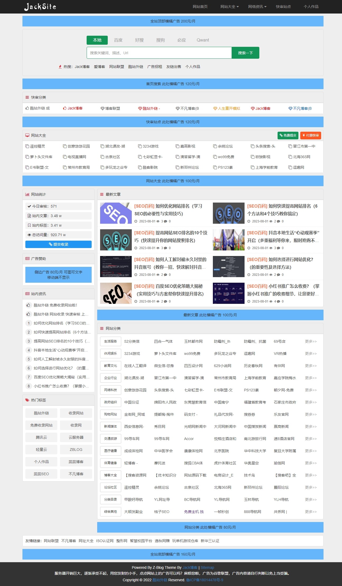The height and width of the screenshot is (586, 342).
Task: Click the bar chart icon in 网站统计 header
Action: (27, 194)
